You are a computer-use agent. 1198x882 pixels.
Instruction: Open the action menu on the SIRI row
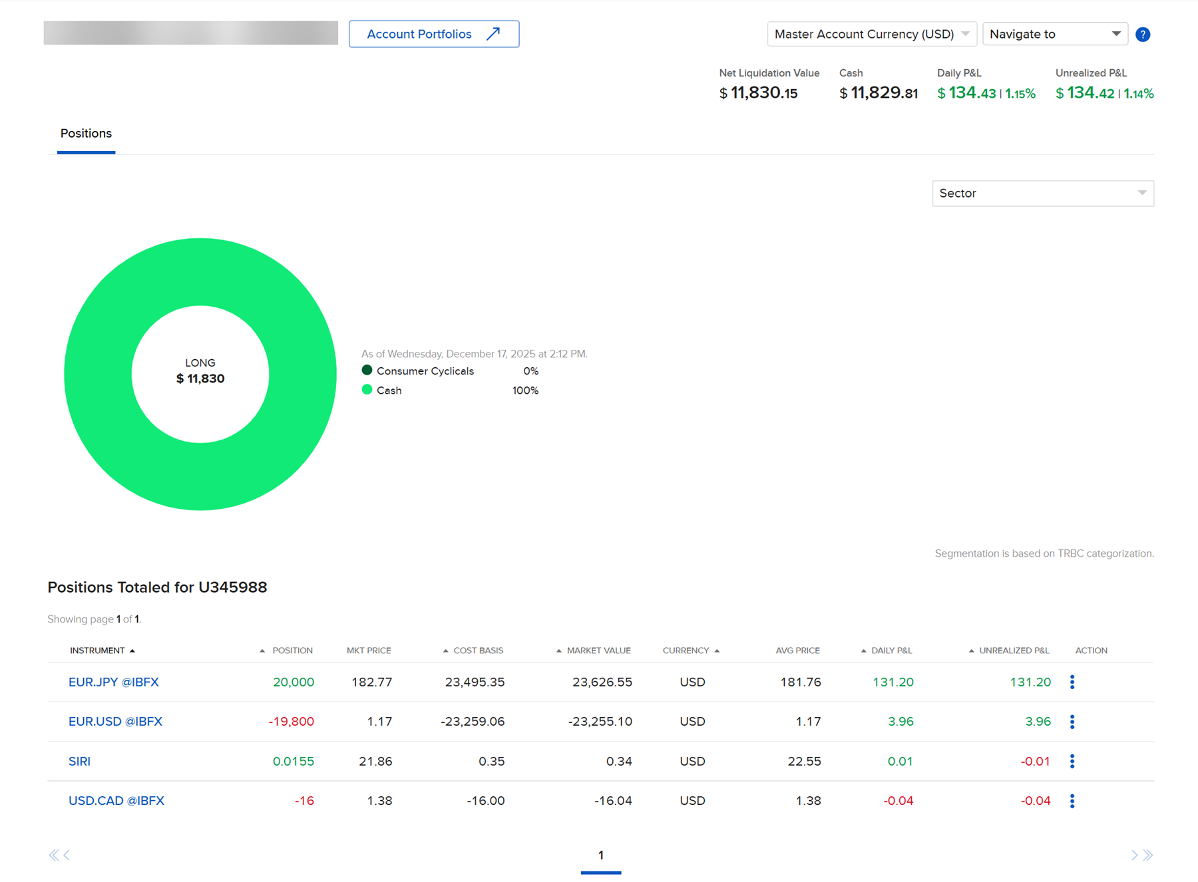[x=1072, y=761]
